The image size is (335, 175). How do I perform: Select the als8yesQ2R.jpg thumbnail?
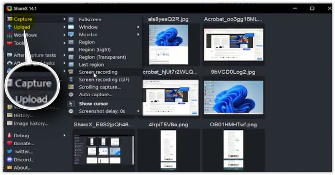pyautogui.click(x=169, y=44)
